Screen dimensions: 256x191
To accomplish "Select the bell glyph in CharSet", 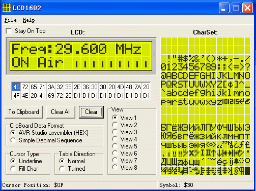I will coord(236,162).
